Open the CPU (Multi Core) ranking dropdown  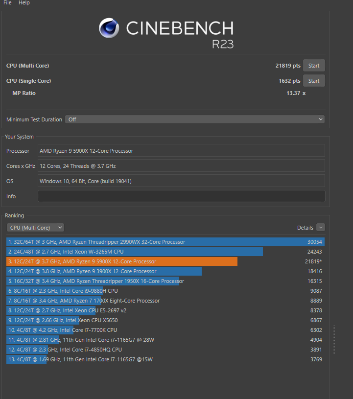tap(35, 228)
